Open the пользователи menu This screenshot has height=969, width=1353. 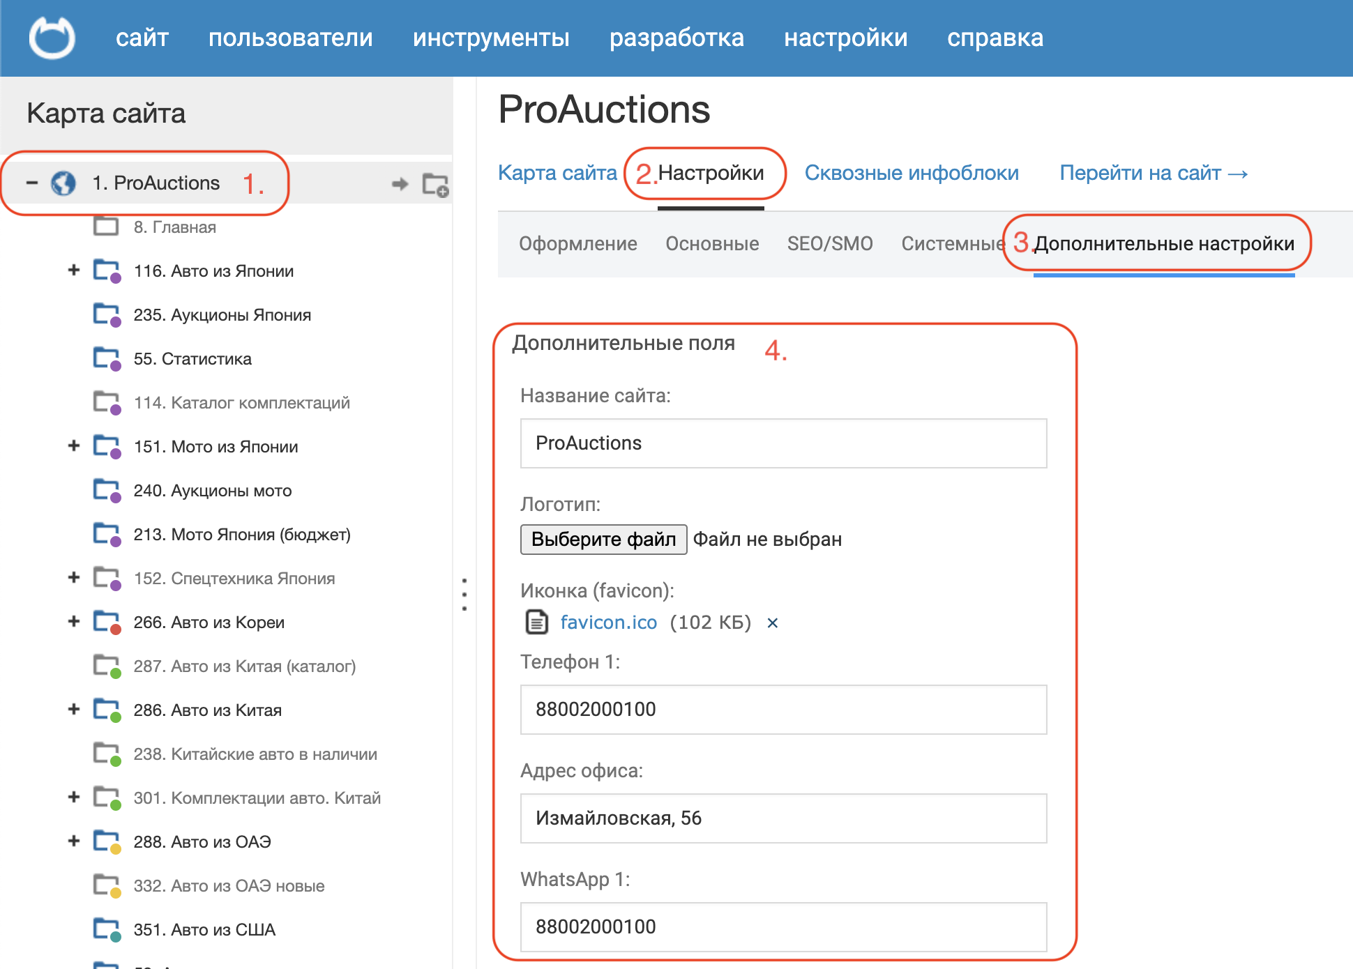(x=291, y=38)
